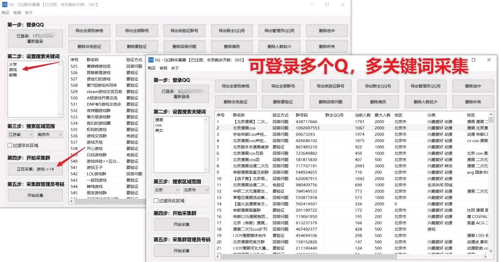This screenshot has width=499, height=262.
Task: Open 购买 menu in back window
Action: [x=6, y=13]
